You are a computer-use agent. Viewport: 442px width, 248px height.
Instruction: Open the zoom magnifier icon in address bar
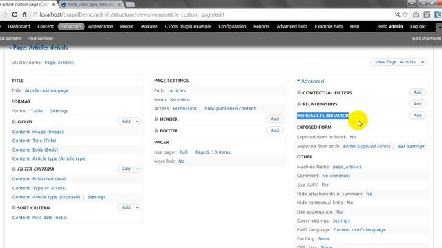tap(398, 14)
